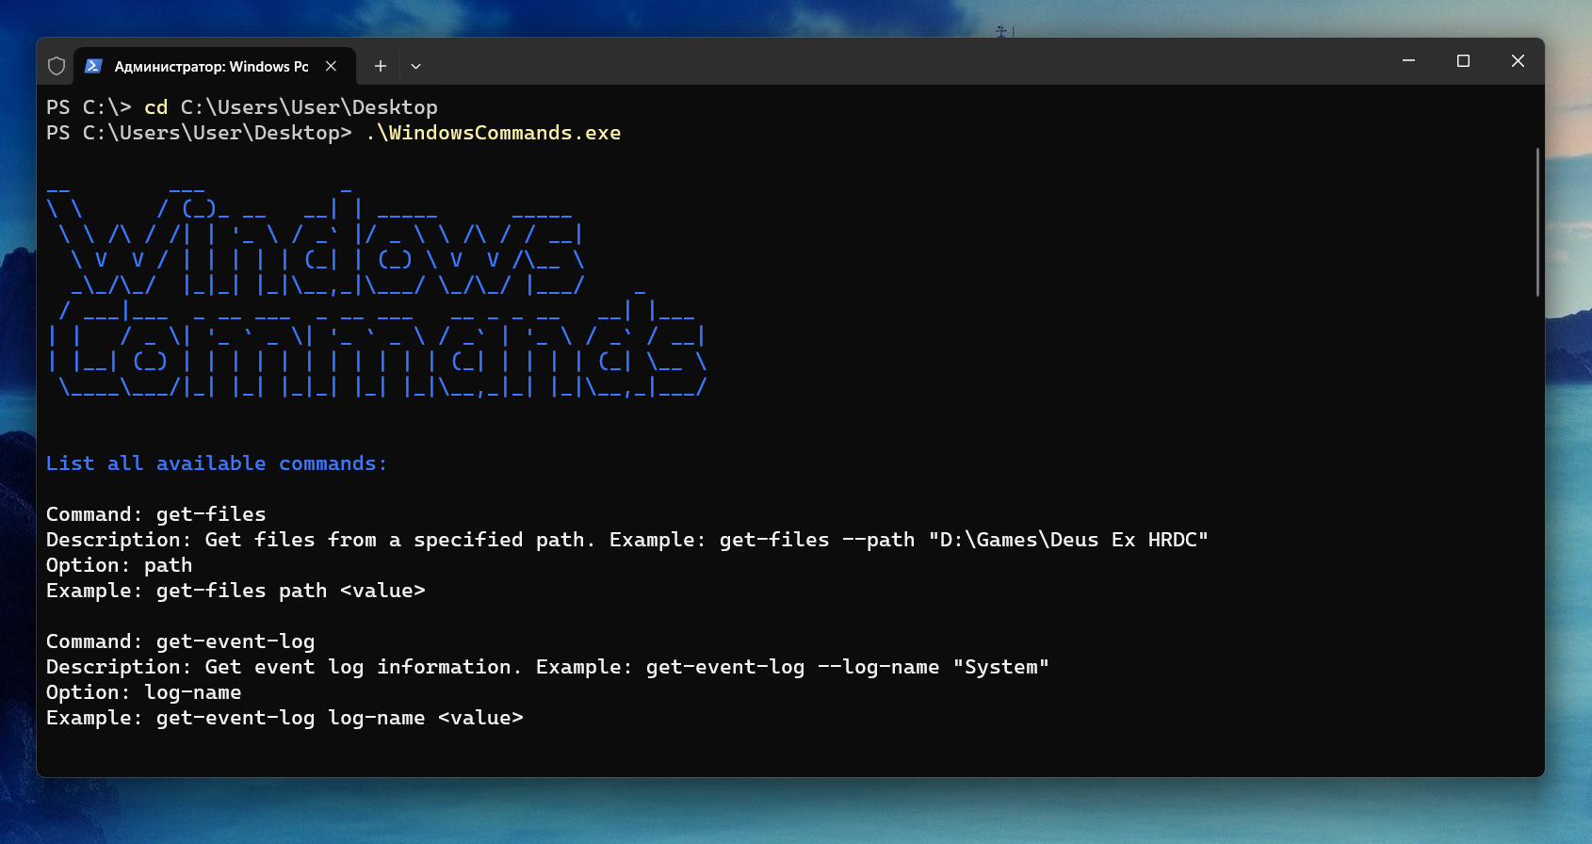Click the WindowsCommands ASCII art banner
This screenshot has height=844, width=1592.
377,290
